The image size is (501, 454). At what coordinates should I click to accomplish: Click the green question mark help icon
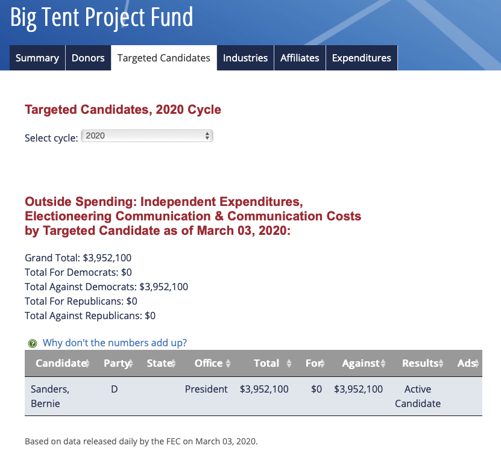pos(33,343)
